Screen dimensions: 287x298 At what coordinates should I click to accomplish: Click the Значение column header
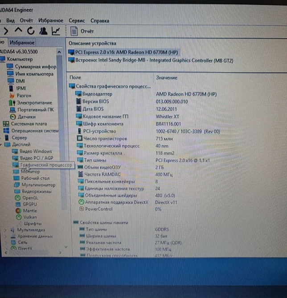167,77
